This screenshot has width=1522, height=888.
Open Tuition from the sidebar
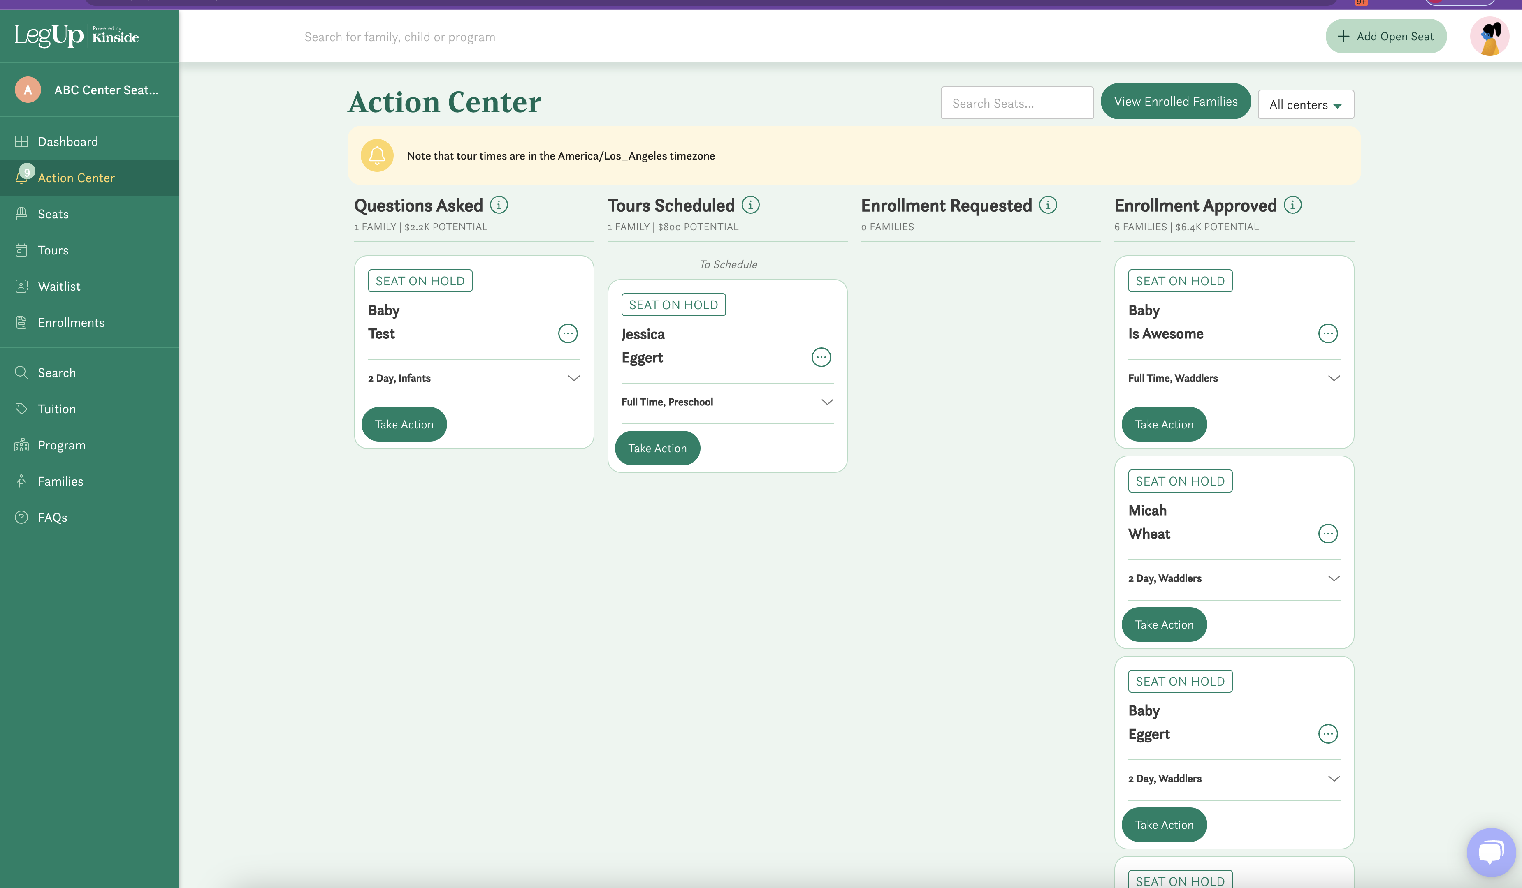click(x=89, y=409)
